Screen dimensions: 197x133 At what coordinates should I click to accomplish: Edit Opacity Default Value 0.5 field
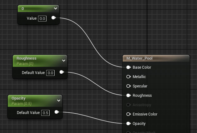tap(45, 113)
